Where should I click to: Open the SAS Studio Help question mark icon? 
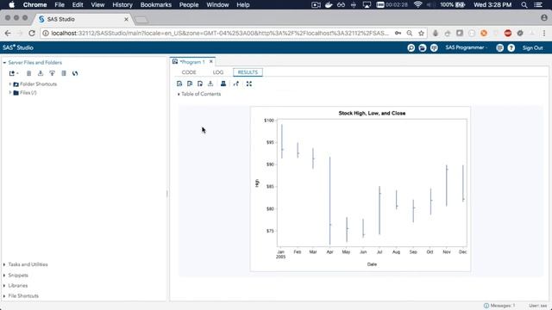511,48
